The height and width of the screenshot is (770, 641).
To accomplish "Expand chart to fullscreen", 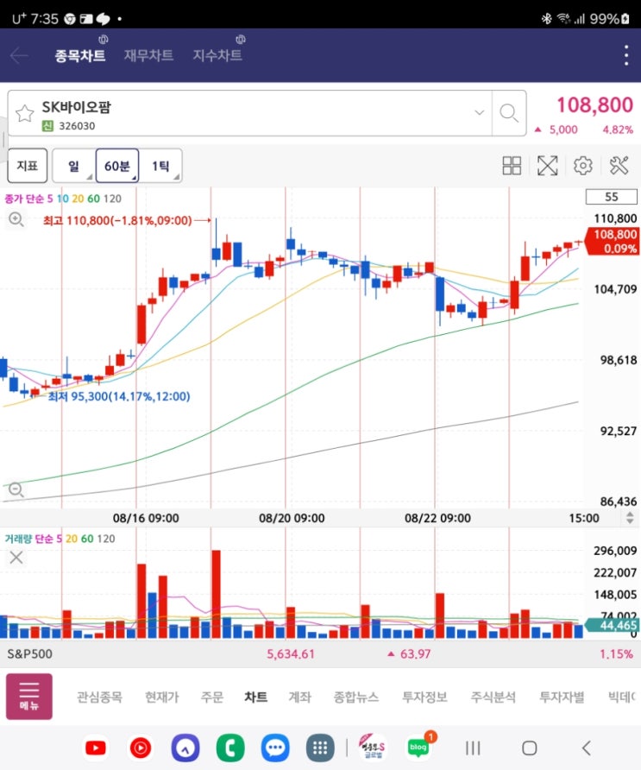I will 547,166.
